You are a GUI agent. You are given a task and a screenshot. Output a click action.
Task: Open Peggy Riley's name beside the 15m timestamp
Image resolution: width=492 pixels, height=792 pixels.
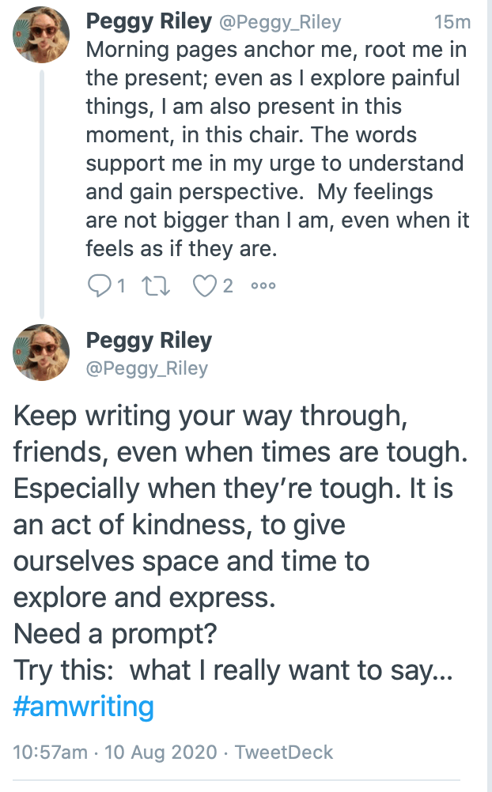(149, 22)
